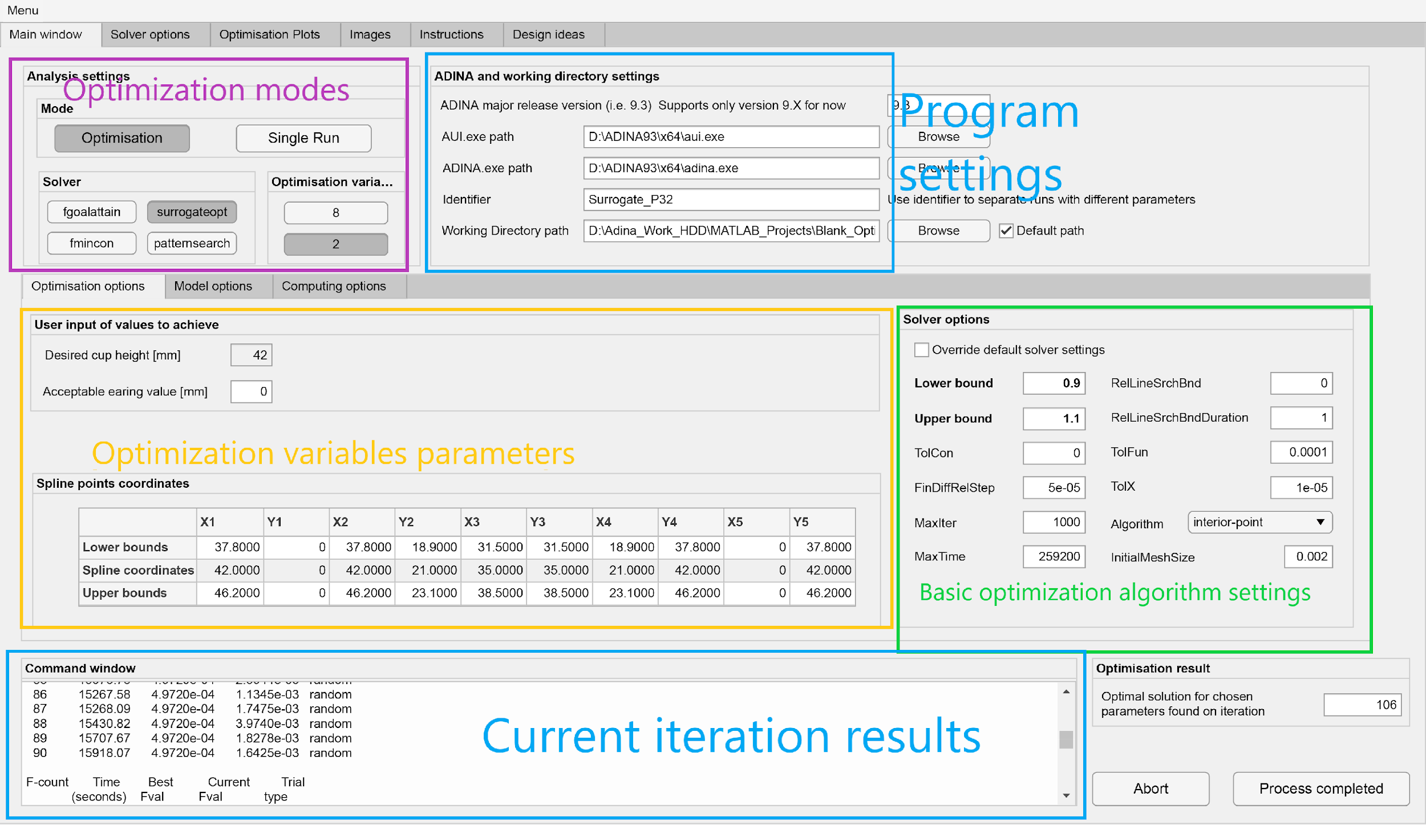This screenshot has height=825, width=1426.
Task: Enable Override default solver settings
Action: coord(922,350)
